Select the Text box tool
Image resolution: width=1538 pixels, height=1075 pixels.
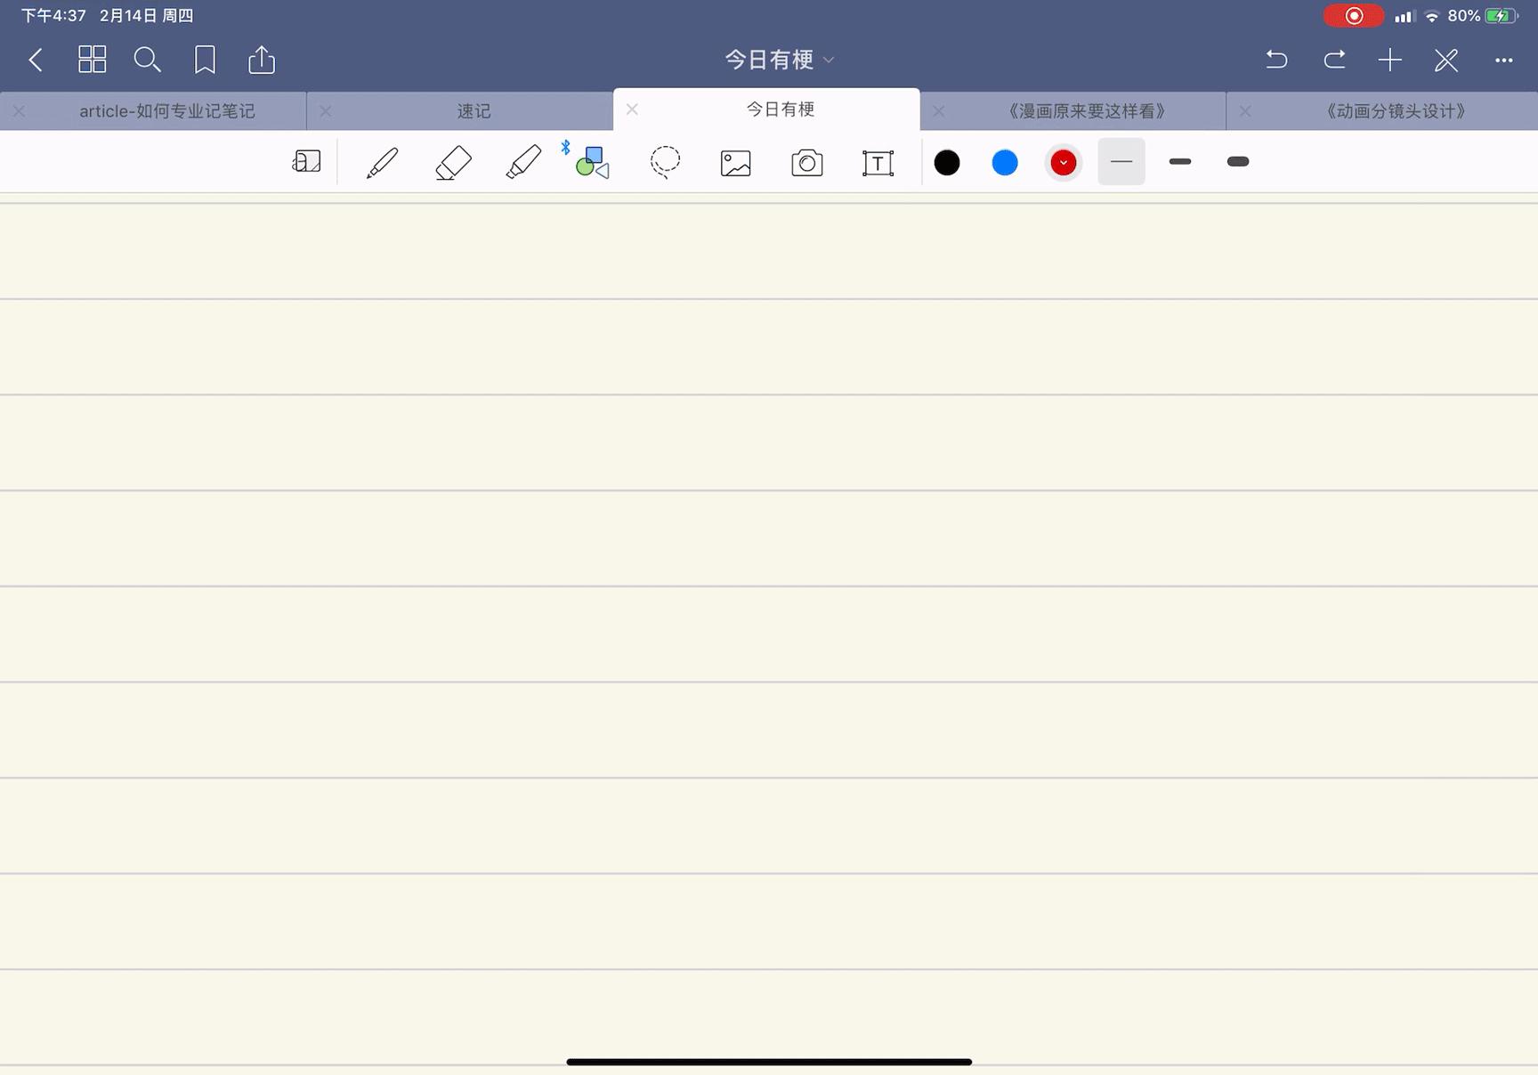878,162
